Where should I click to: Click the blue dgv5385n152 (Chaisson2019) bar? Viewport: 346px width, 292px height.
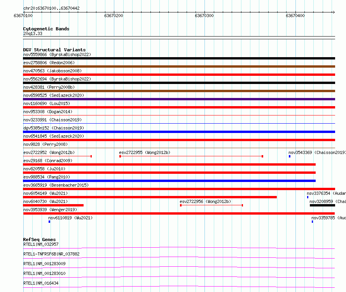pyautogui.click(x=179, y=132)
